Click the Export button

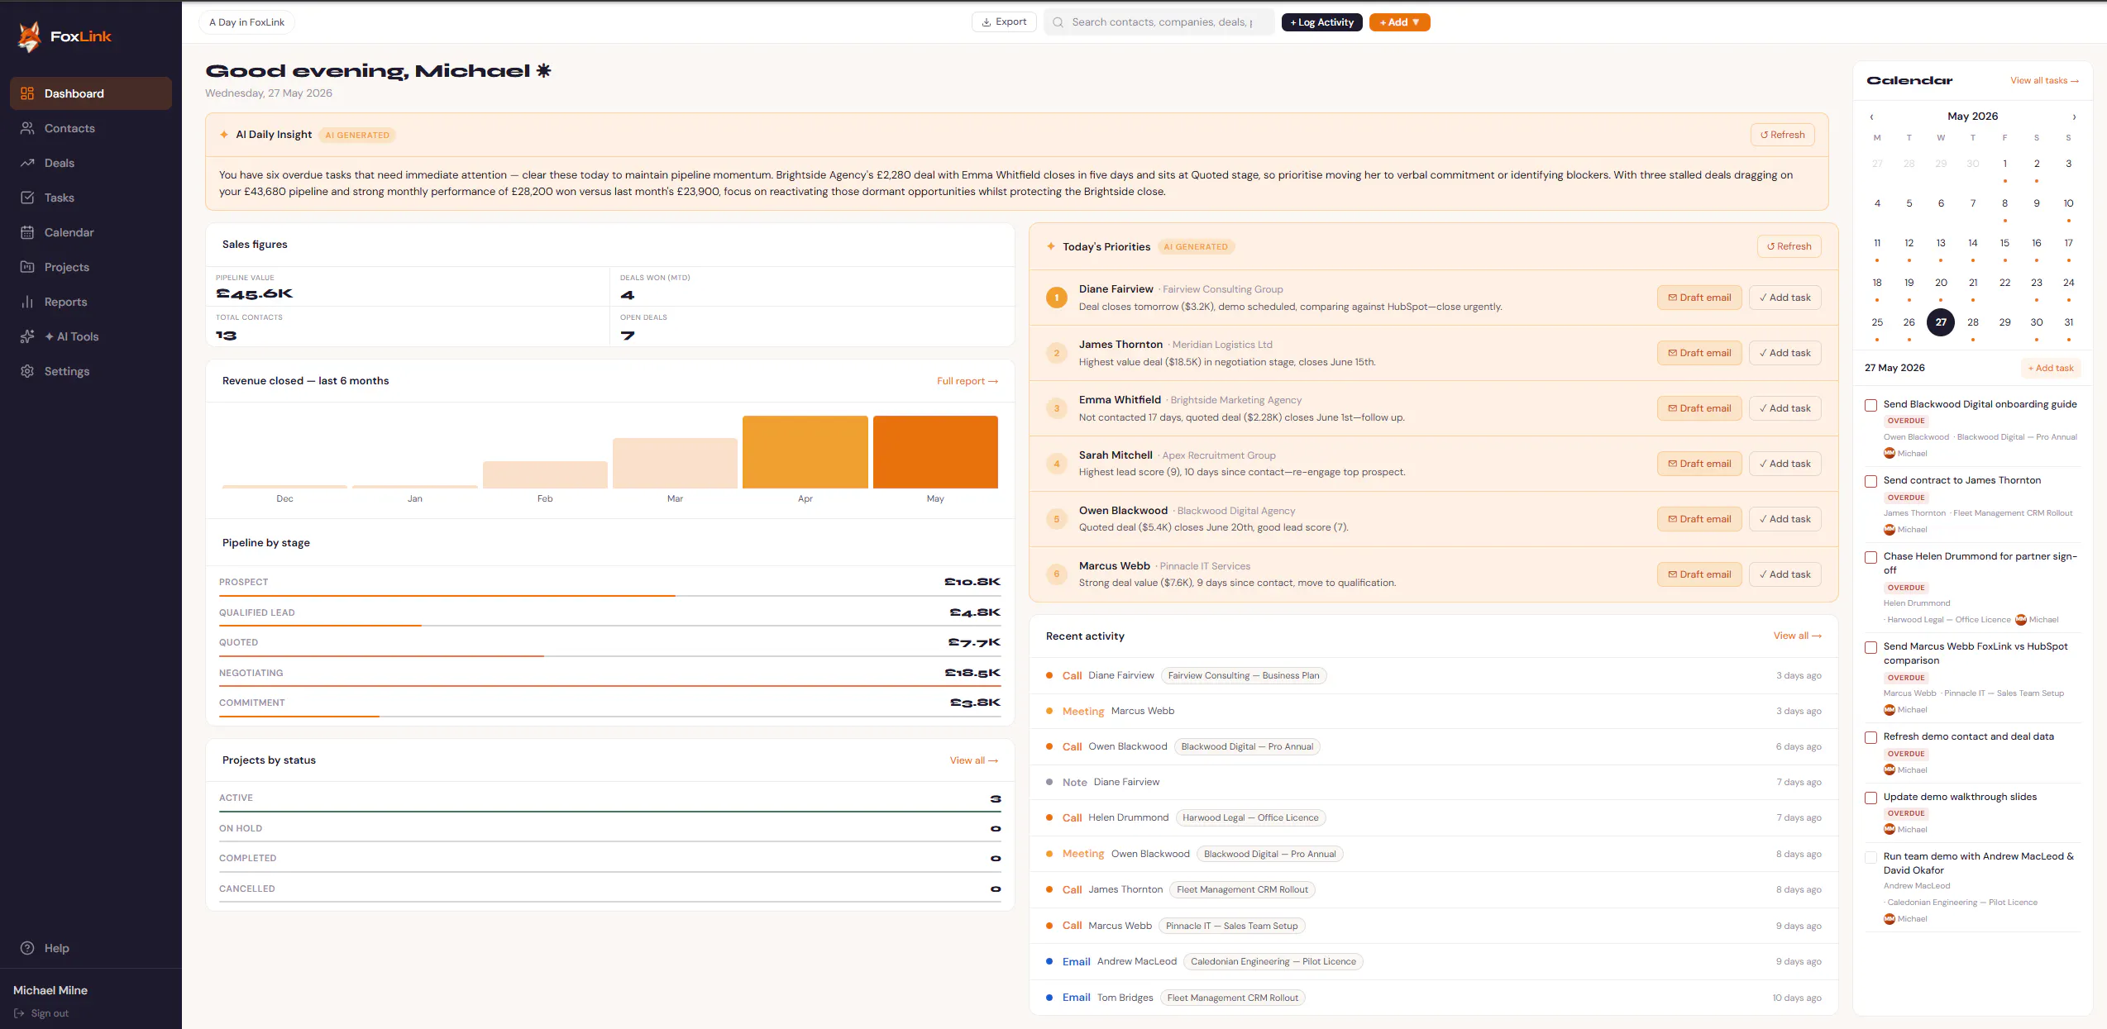(x=1004, y=22)
